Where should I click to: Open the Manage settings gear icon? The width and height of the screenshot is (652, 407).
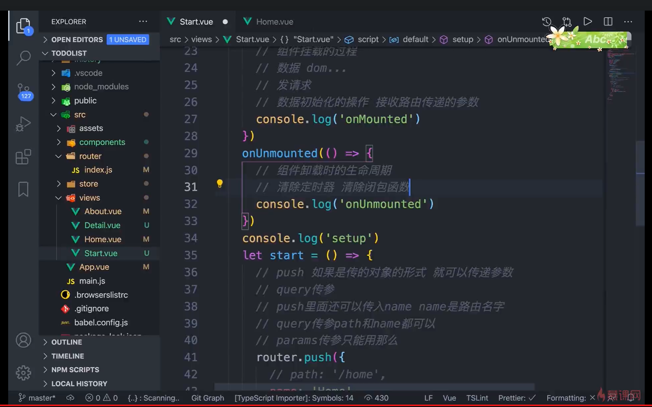pyautogui.click(x=23, y=372)
